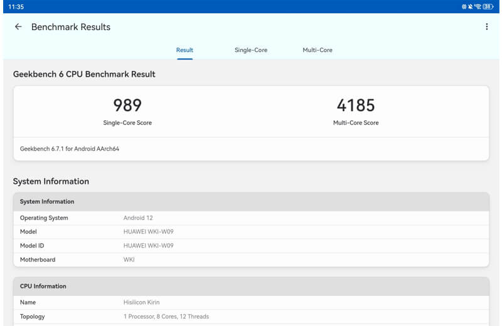Image resolution: width=502 pixels, height=326 pixels.
Task: Tap the muted bell status icon
Action: coord(470,6)
